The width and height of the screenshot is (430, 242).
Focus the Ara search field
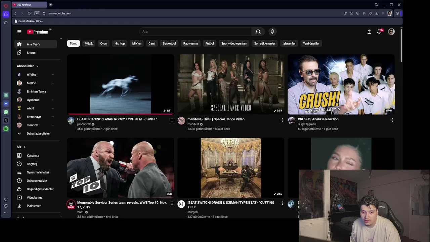(x=195, y=32)
